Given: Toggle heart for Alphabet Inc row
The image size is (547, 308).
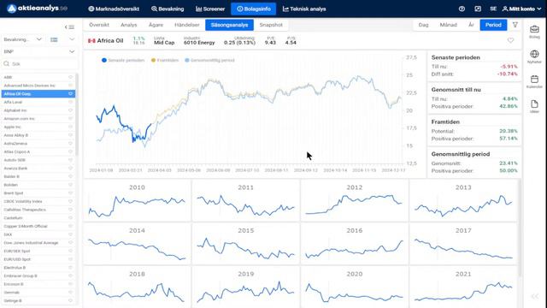Looking at the screenshot, I should pyautogui.click(x=70, y=110).
